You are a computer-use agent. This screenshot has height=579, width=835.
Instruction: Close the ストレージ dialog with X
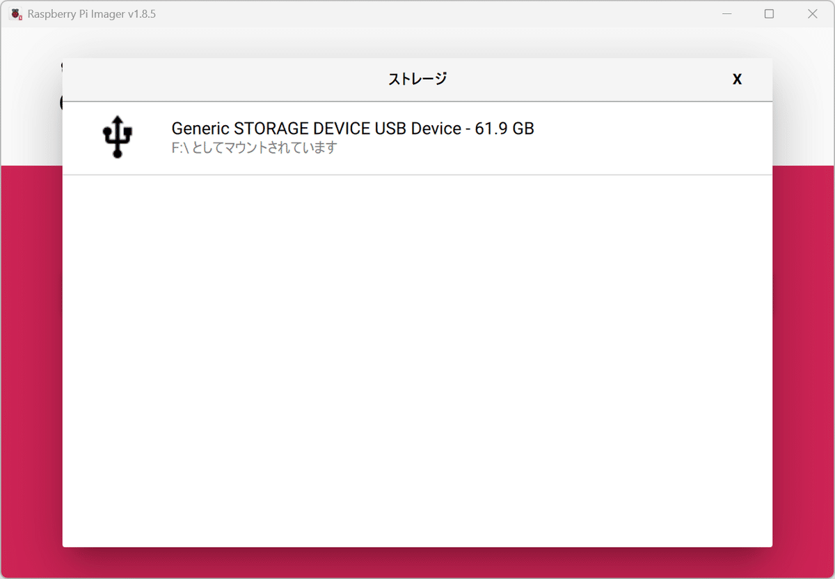tap(737, 79)
